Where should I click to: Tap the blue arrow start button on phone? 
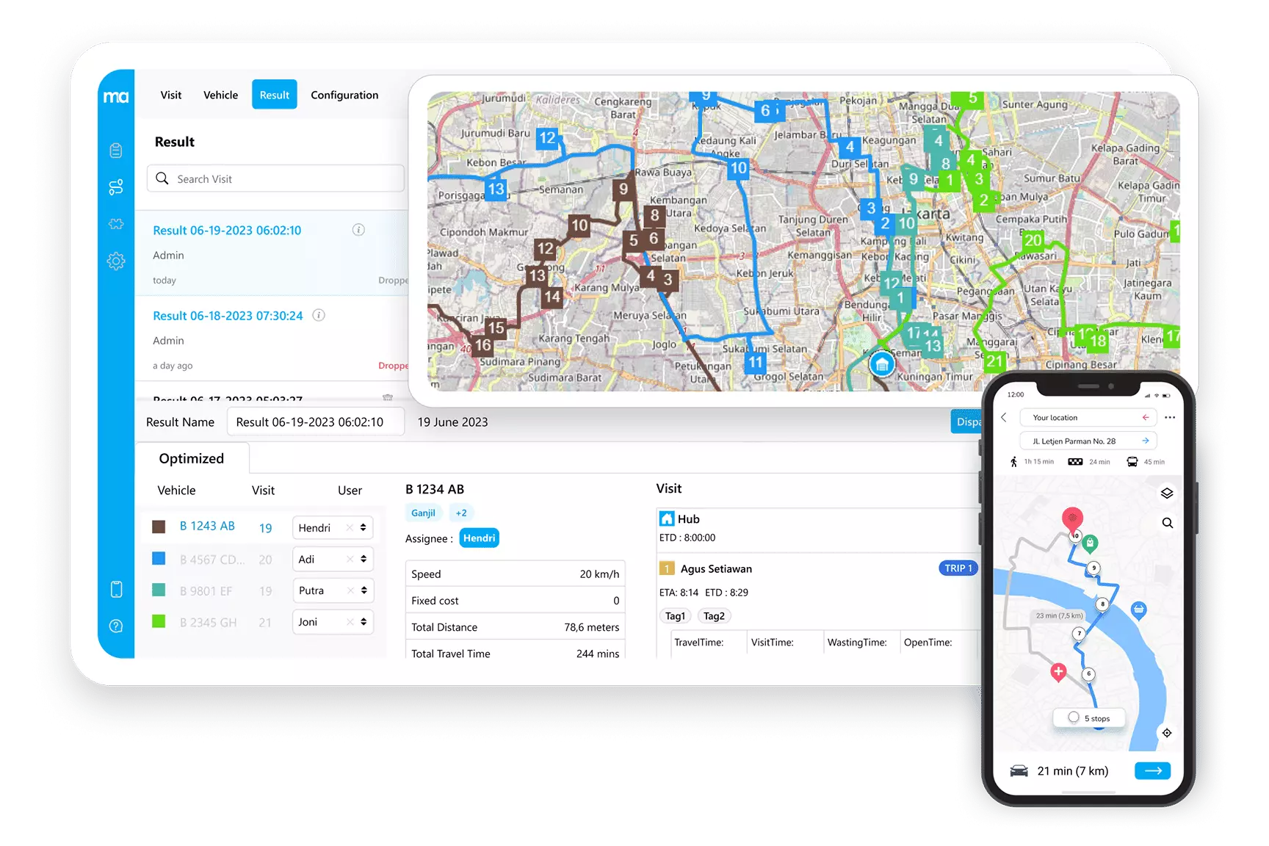[1153, 770]
